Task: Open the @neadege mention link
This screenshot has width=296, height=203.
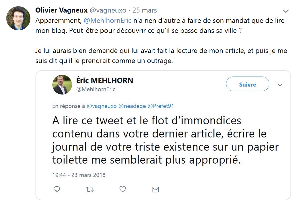Action: (x=132, y=106)
